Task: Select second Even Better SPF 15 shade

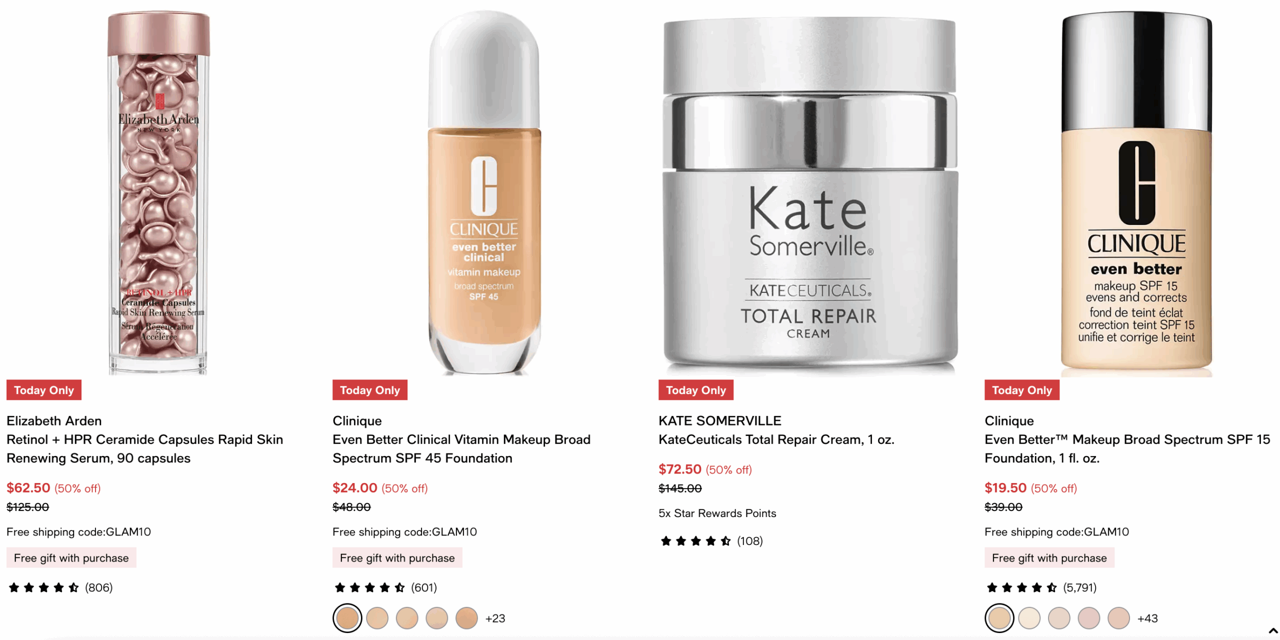Action: click(x=1028, y=618)
